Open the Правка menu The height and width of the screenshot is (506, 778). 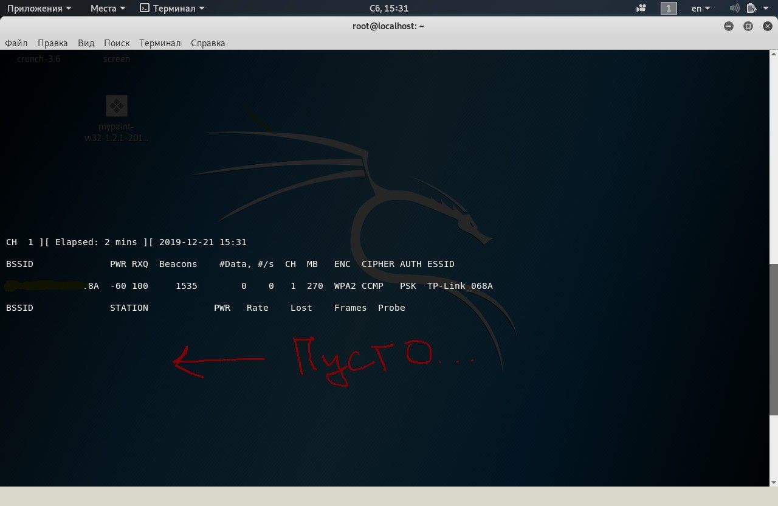pos(52,43)
